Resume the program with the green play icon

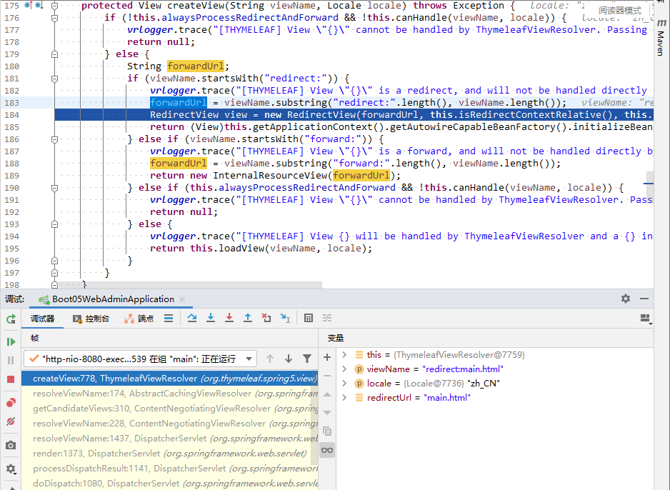coord(11,341)
